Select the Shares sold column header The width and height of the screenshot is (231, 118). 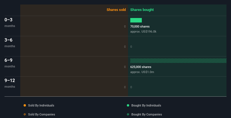tap(116, 10)
